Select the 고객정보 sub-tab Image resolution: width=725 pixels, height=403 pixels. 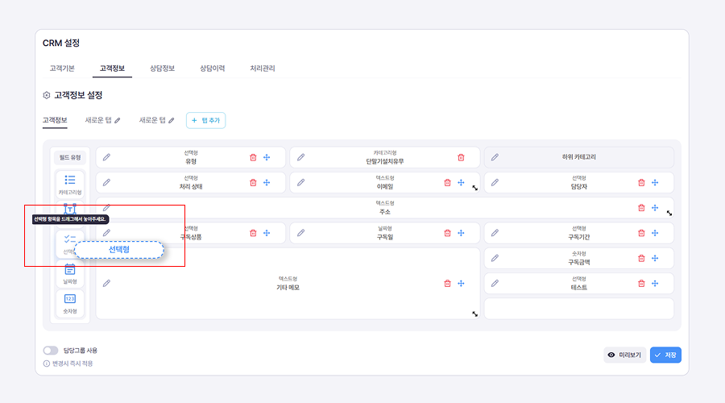(x=55, y=120)
